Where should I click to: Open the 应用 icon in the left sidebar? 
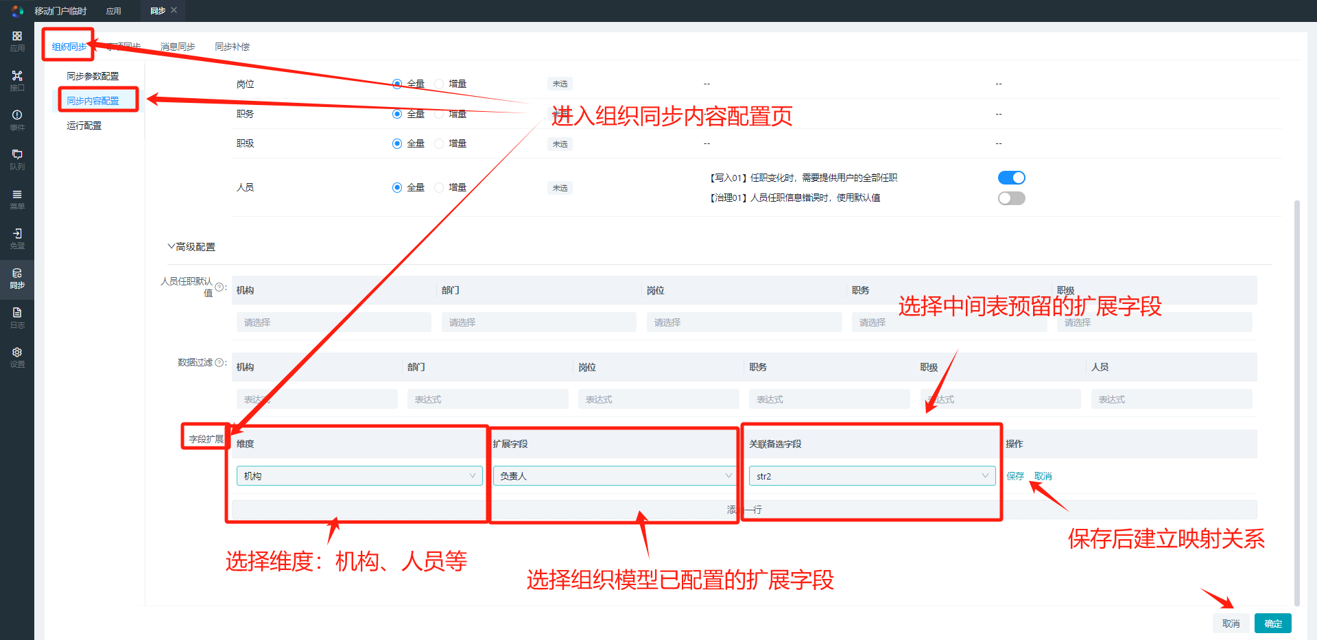pyautogui.click(x=17, y=40)
